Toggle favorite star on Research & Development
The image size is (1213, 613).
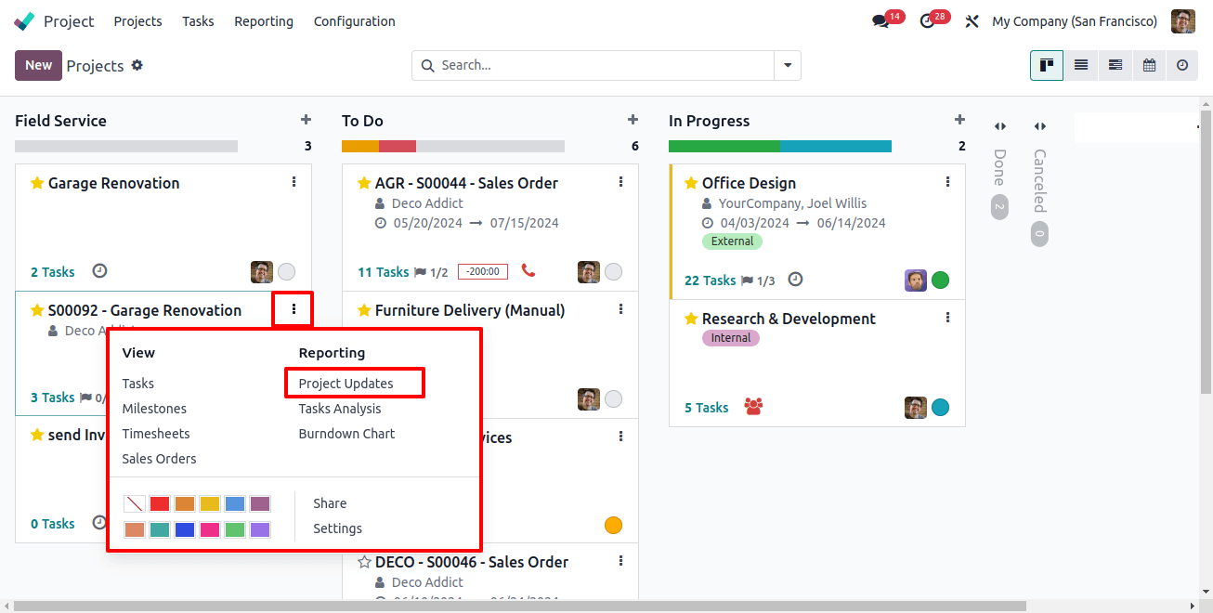pos(691,319)
